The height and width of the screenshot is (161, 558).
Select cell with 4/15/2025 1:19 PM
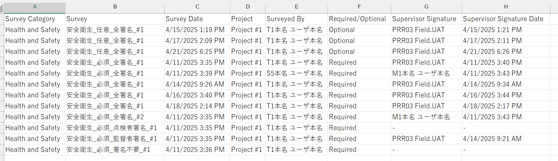click(x=197, y=30)
